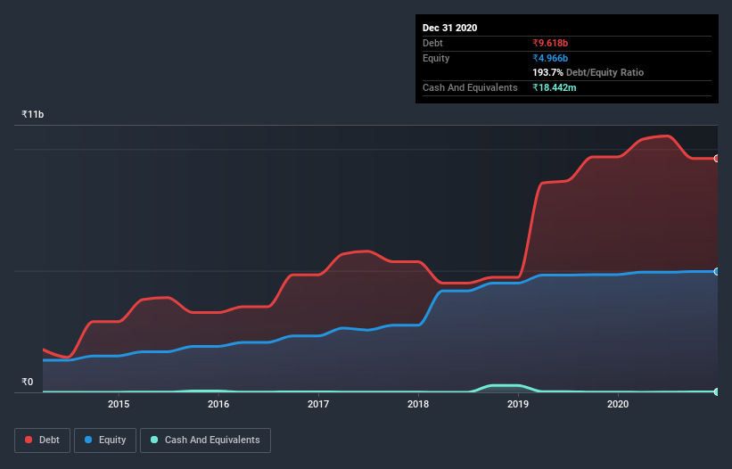The width and height of the screenshot is (732, 469).
Task: Click the 2017 axis label
Action: [318, 404]
